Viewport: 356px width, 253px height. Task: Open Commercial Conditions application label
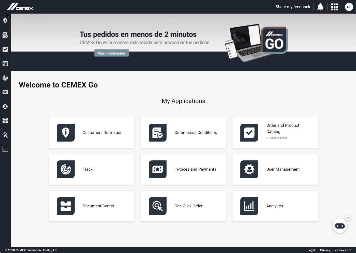coord(196,133)
